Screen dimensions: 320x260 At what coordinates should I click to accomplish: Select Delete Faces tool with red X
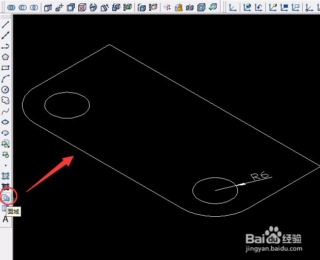click(x=82, y=7)
